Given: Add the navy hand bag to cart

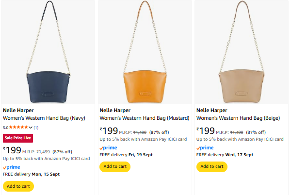Looking at the screenshot, I should point(19,186).
